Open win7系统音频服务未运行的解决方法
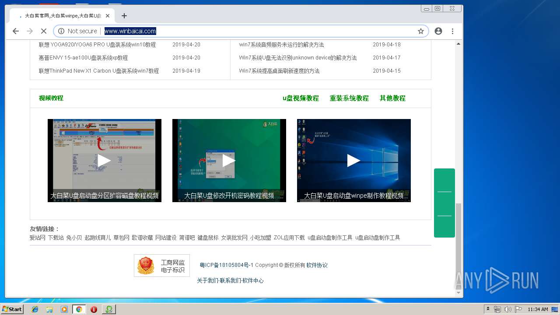The height and width of the screenshot is (315, 560). click(281, 45)
